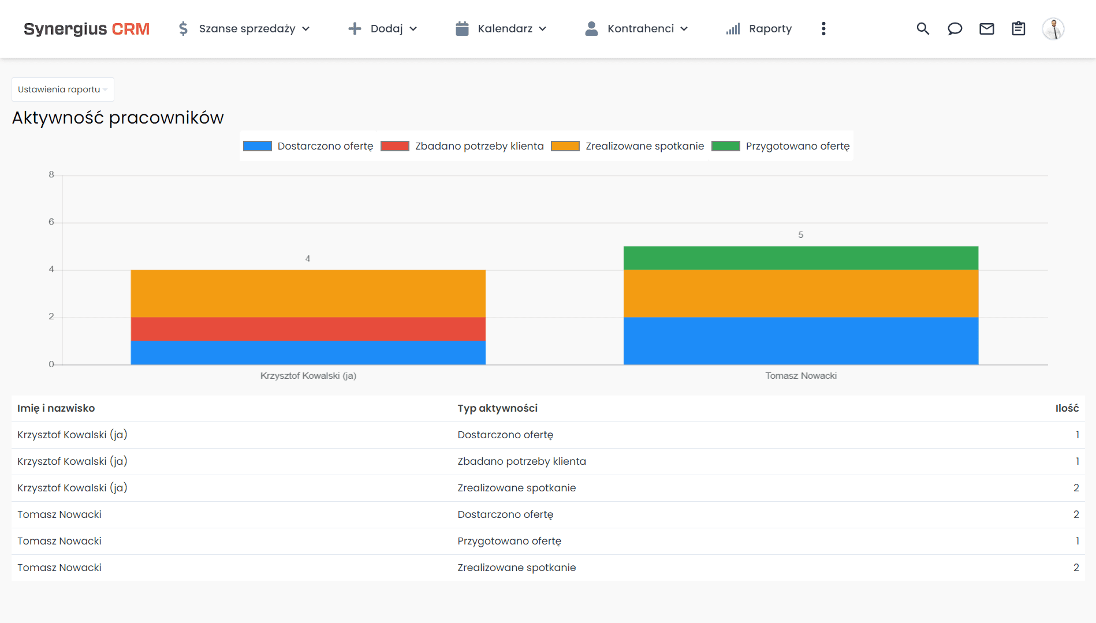Open the chat bubble icon
This screenshot has width=1096, height=623.
[955, 29]
